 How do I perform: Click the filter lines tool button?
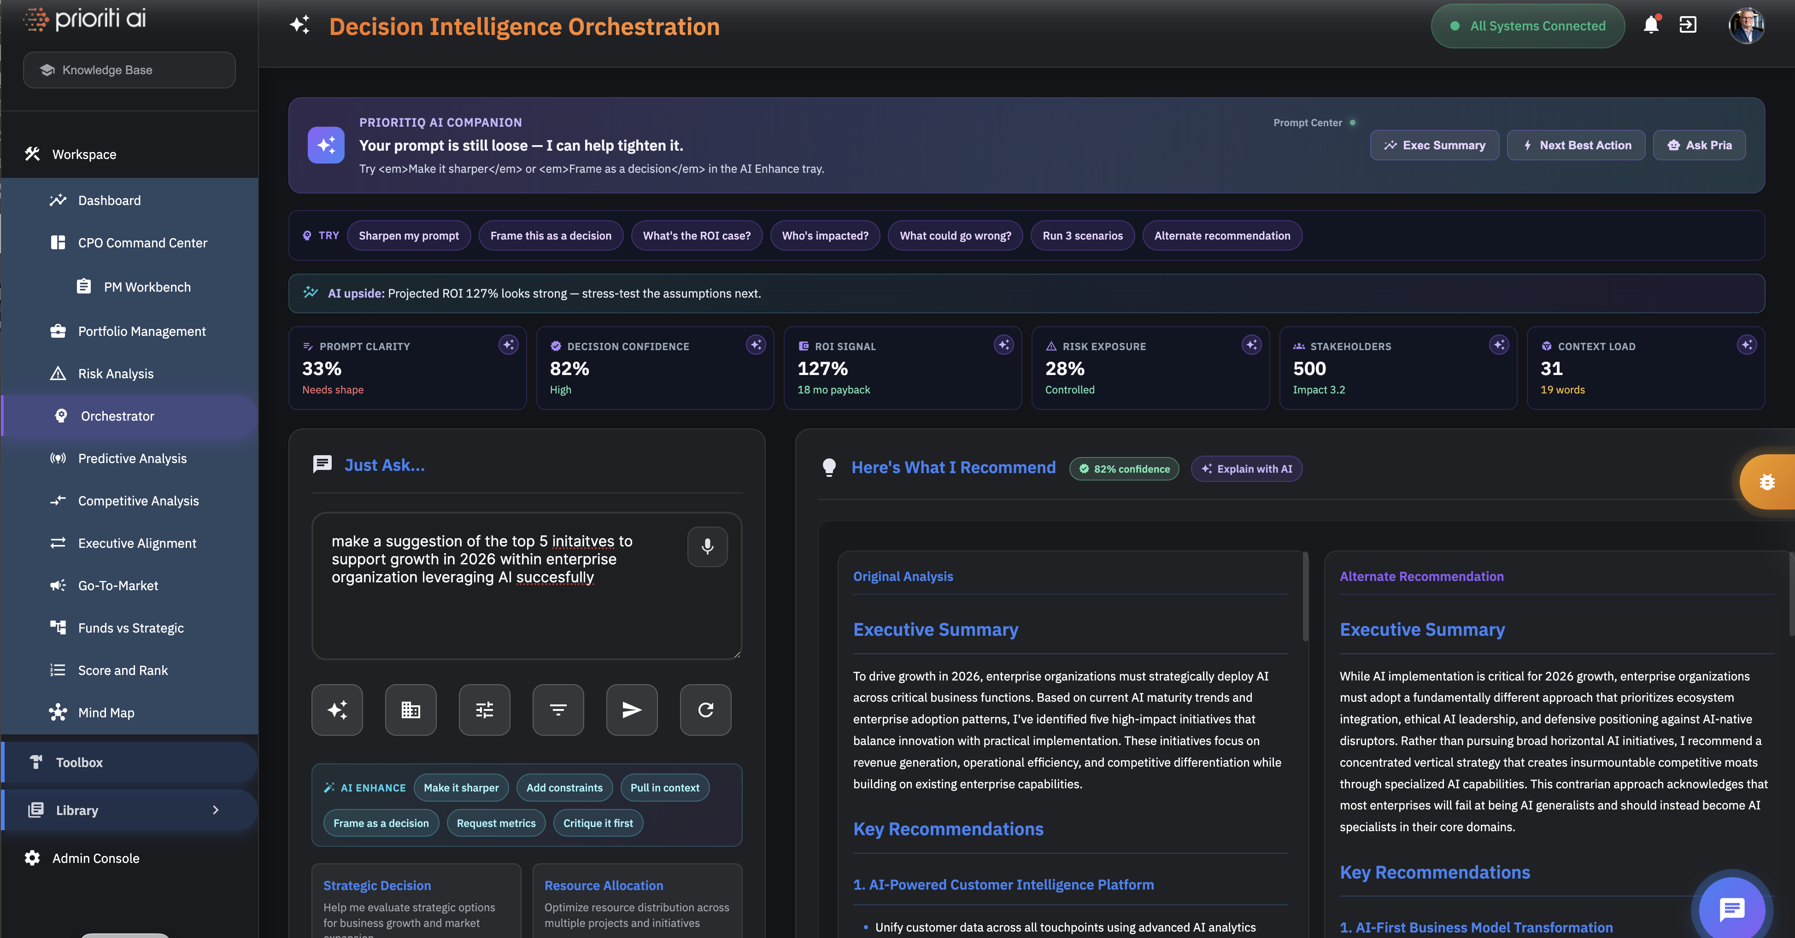pyautogui.click(x=558, y=709)
